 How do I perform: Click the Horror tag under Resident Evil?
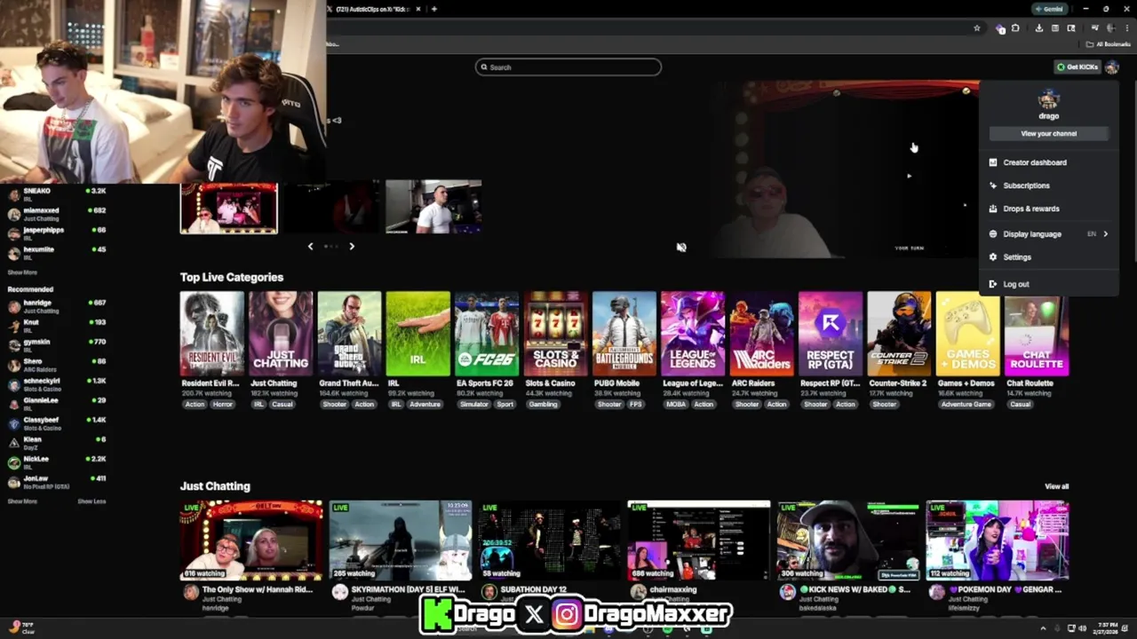[221, 405]
